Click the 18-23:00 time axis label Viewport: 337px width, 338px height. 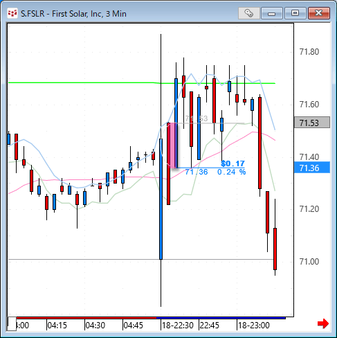[254, 326]
